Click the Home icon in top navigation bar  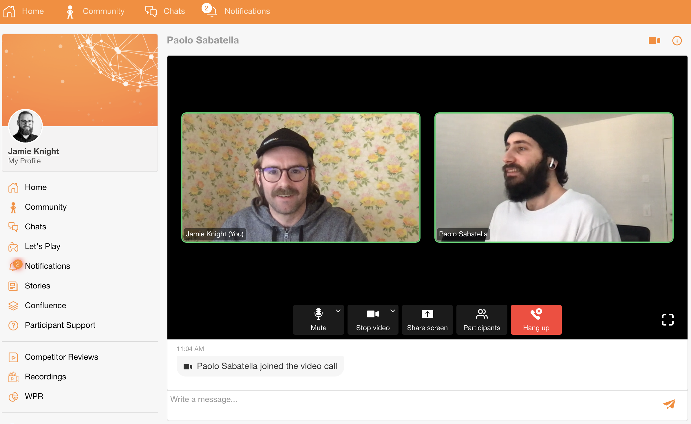[9, 12]
